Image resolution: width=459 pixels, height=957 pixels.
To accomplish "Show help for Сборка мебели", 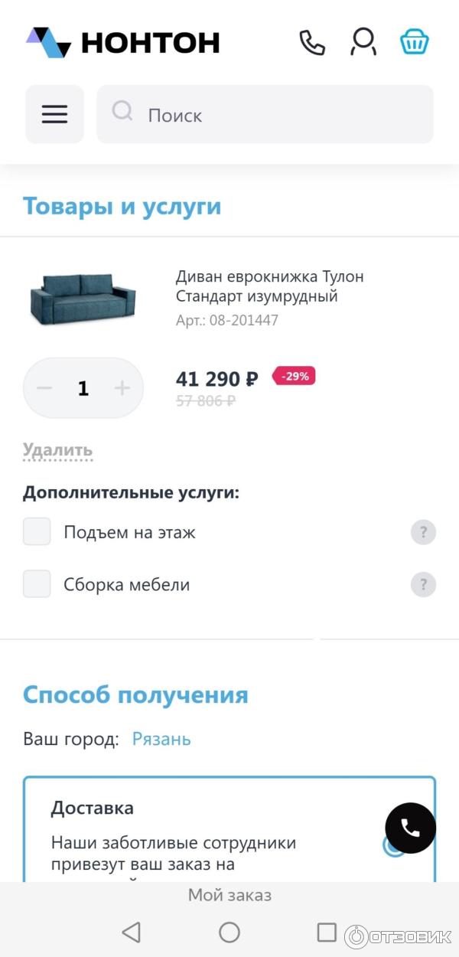I will [x=423, y=585].
